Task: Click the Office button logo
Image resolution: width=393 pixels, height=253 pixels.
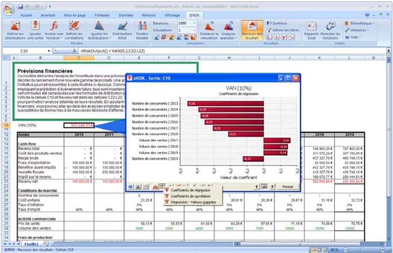Action: click(8, 9)
